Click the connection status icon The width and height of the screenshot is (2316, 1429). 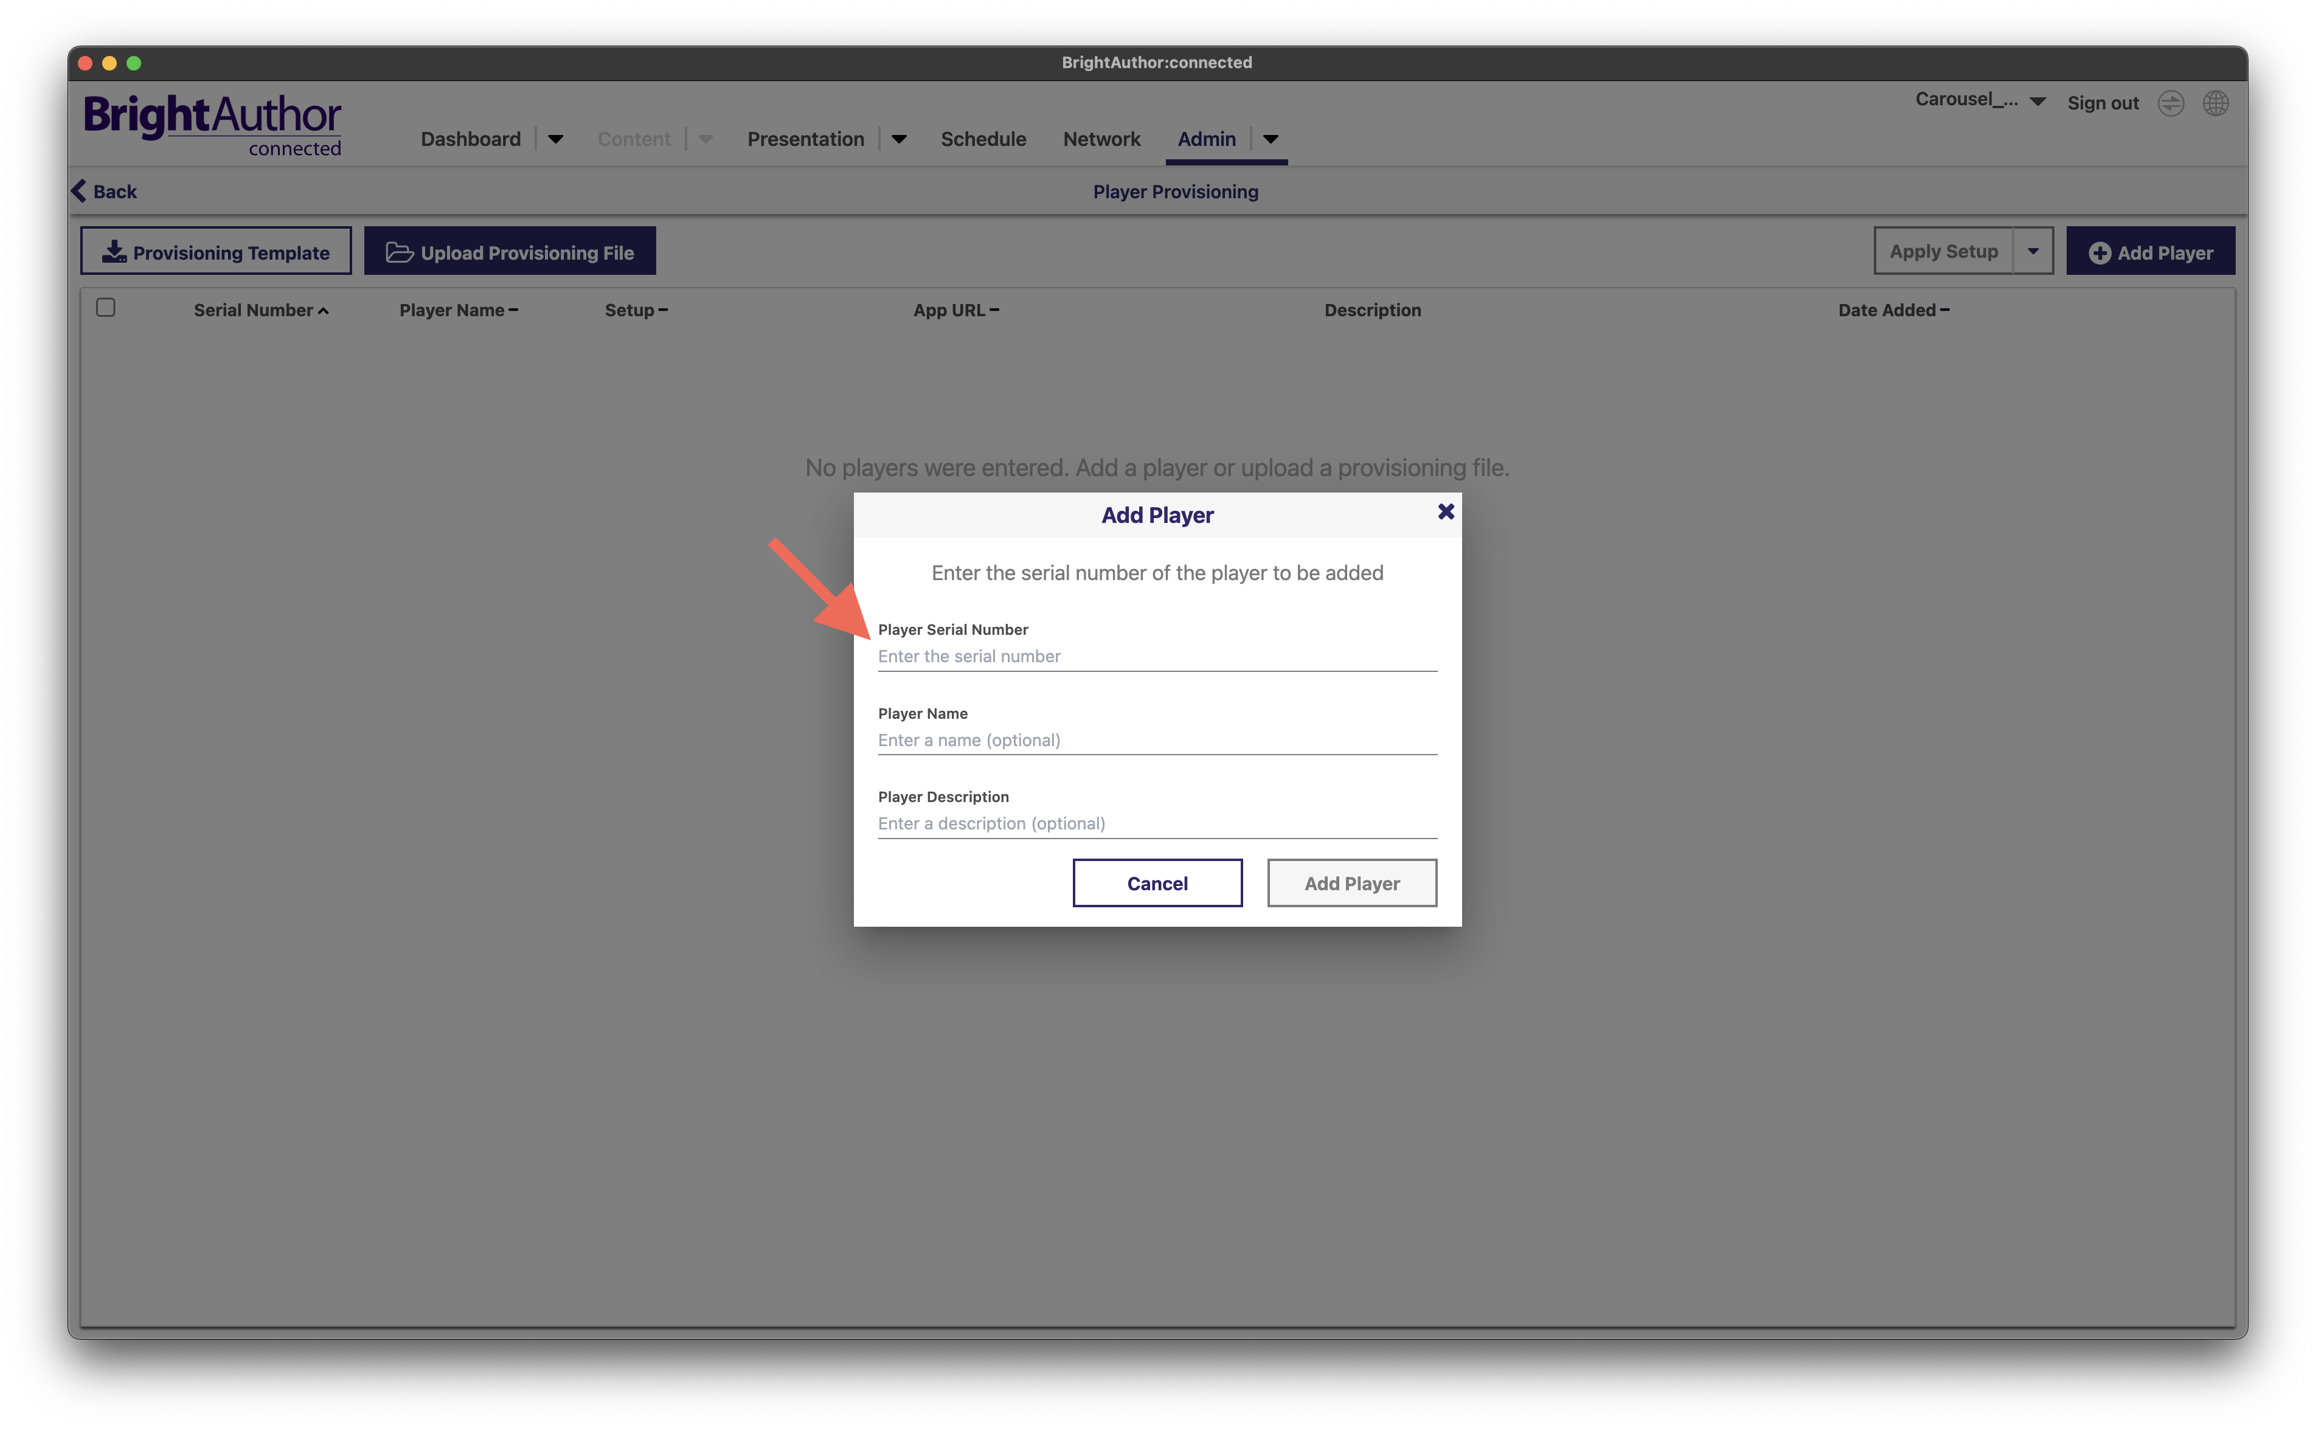[2171, 103]
